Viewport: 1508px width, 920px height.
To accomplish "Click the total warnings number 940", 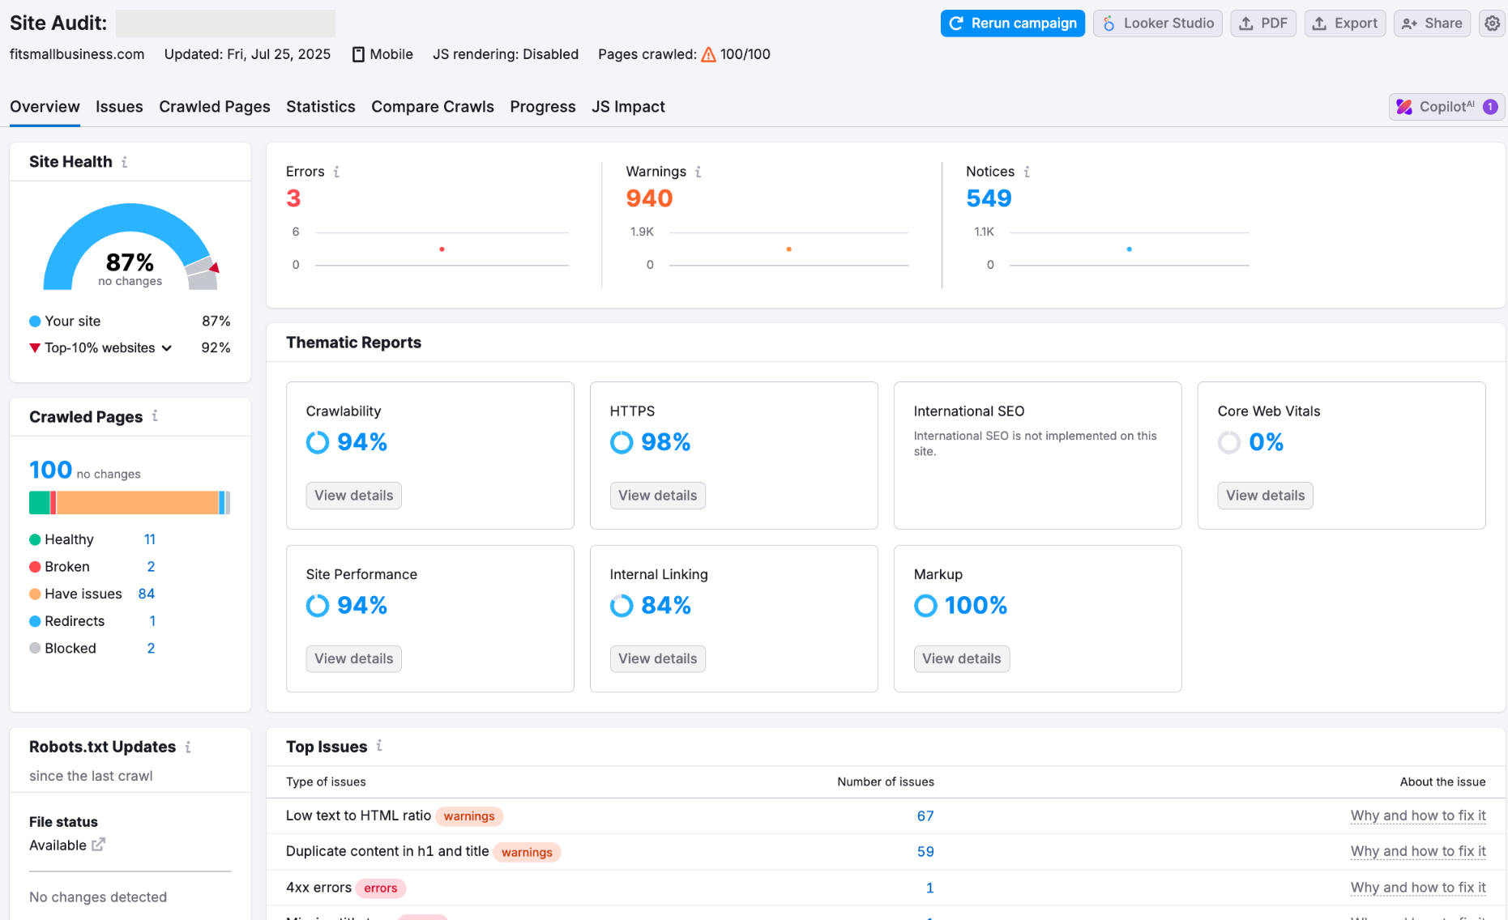I will (649, 198).
